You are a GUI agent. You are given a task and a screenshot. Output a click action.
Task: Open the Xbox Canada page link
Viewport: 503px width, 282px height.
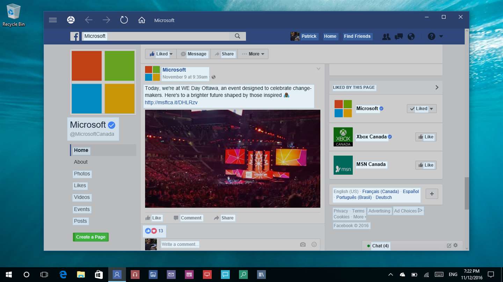point(371,137)
